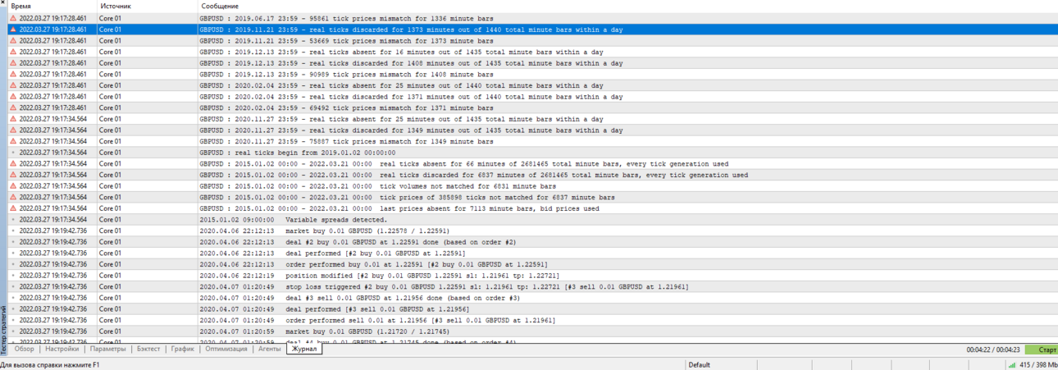Select the 'deal performed [#3 sell' message
The height and width of the screenshot is (370, 1058).
[x=378, y=309]
